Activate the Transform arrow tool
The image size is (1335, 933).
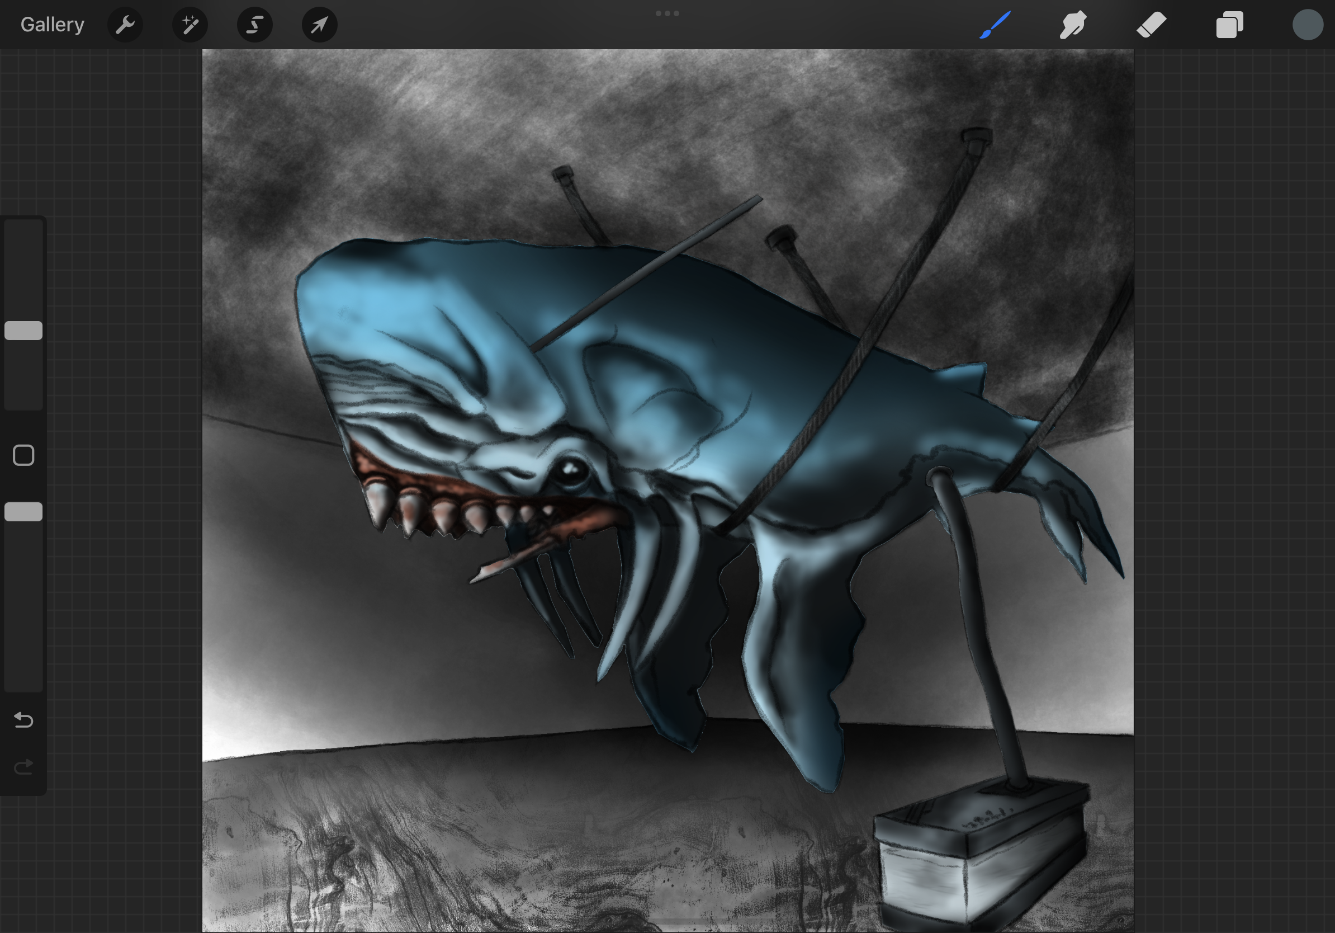coord(319,25)
